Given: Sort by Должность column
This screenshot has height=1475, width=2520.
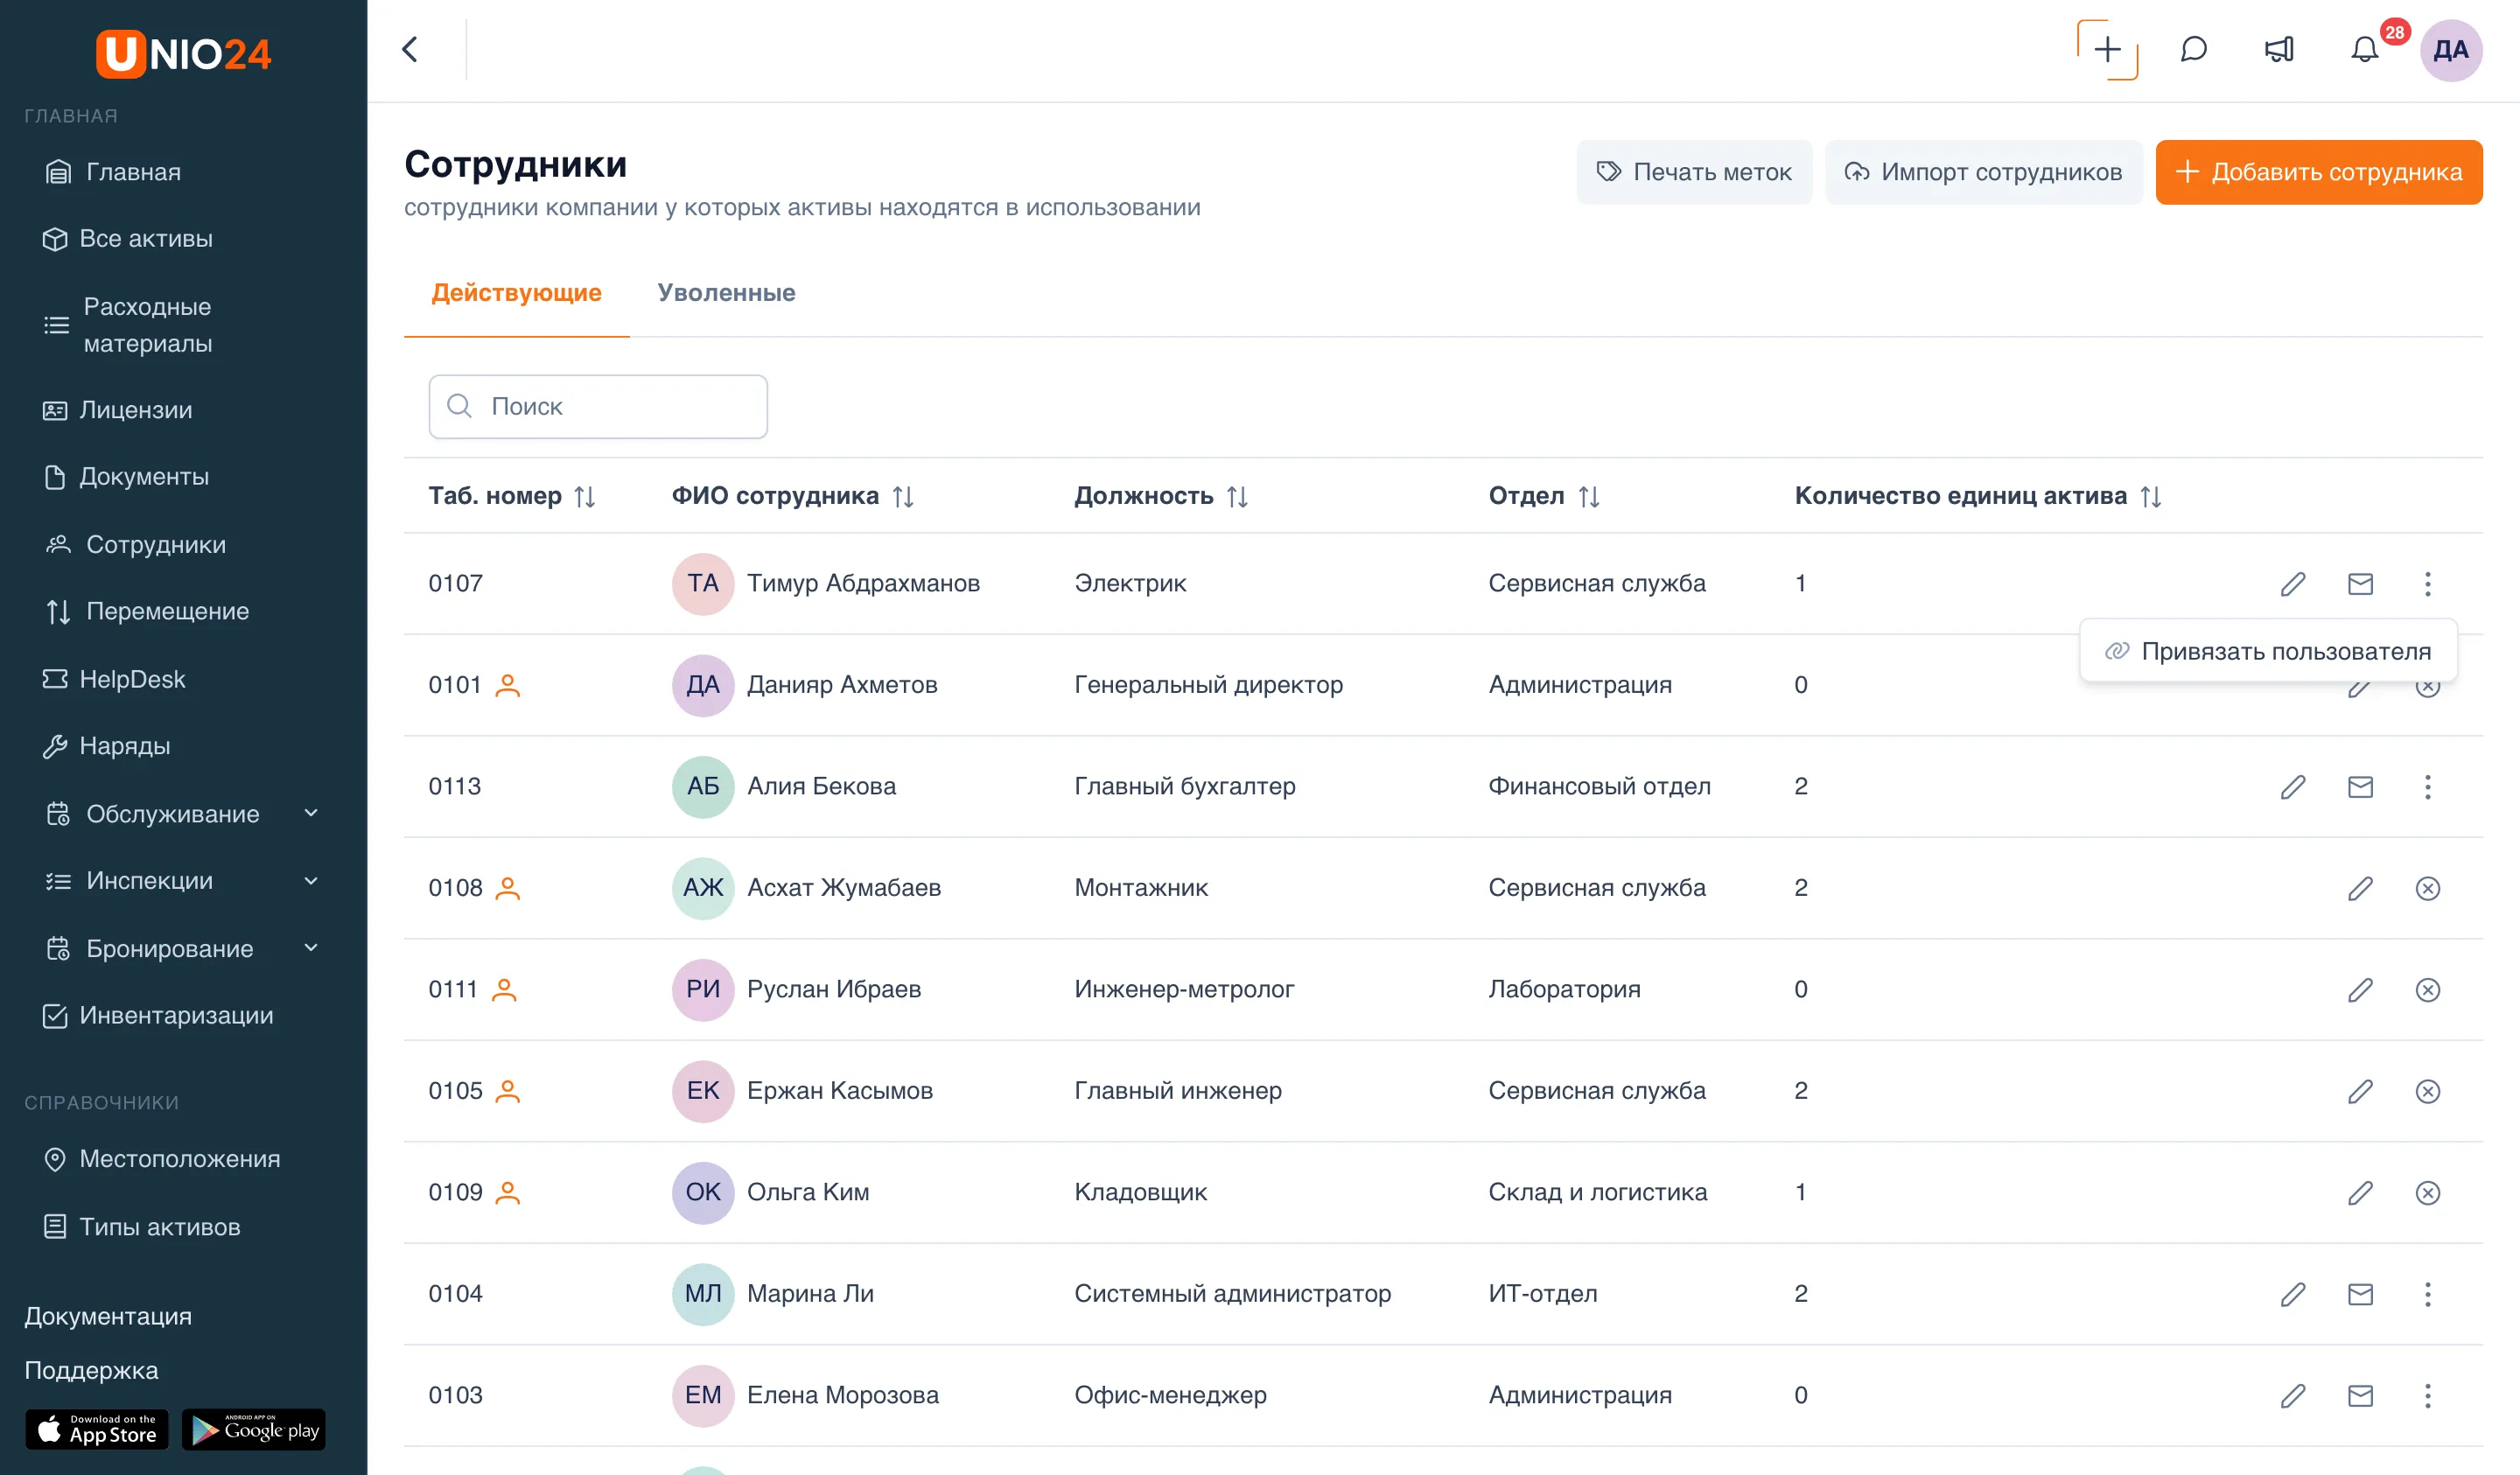Looking at the screenshot, I should click(x=1237, y=497).
